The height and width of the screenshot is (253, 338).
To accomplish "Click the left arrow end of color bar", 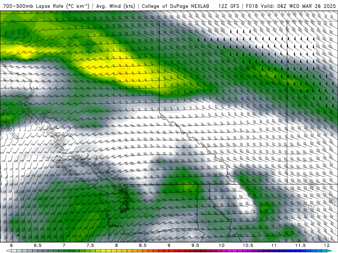I will 8,250.
